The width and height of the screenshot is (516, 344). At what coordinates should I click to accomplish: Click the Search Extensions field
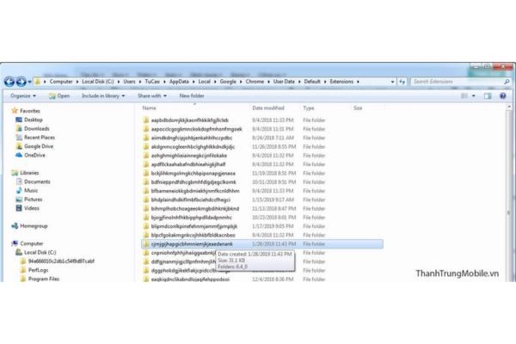coord(458,82)
